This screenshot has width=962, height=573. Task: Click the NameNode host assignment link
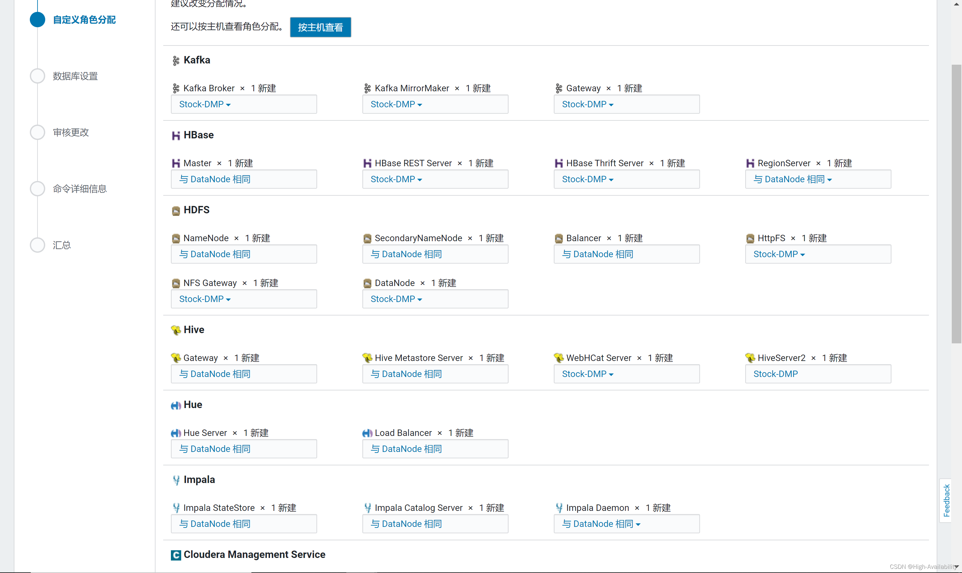pos(215,254)
